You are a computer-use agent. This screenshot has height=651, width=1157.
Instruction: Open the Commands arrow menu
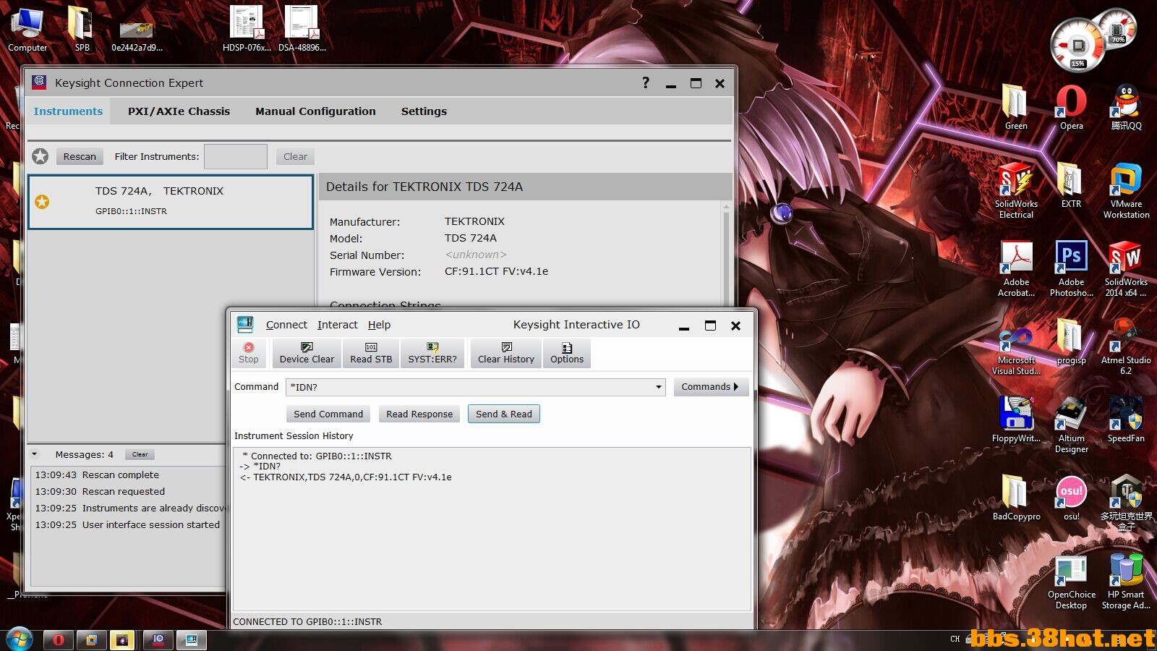(x=710, y=387)
